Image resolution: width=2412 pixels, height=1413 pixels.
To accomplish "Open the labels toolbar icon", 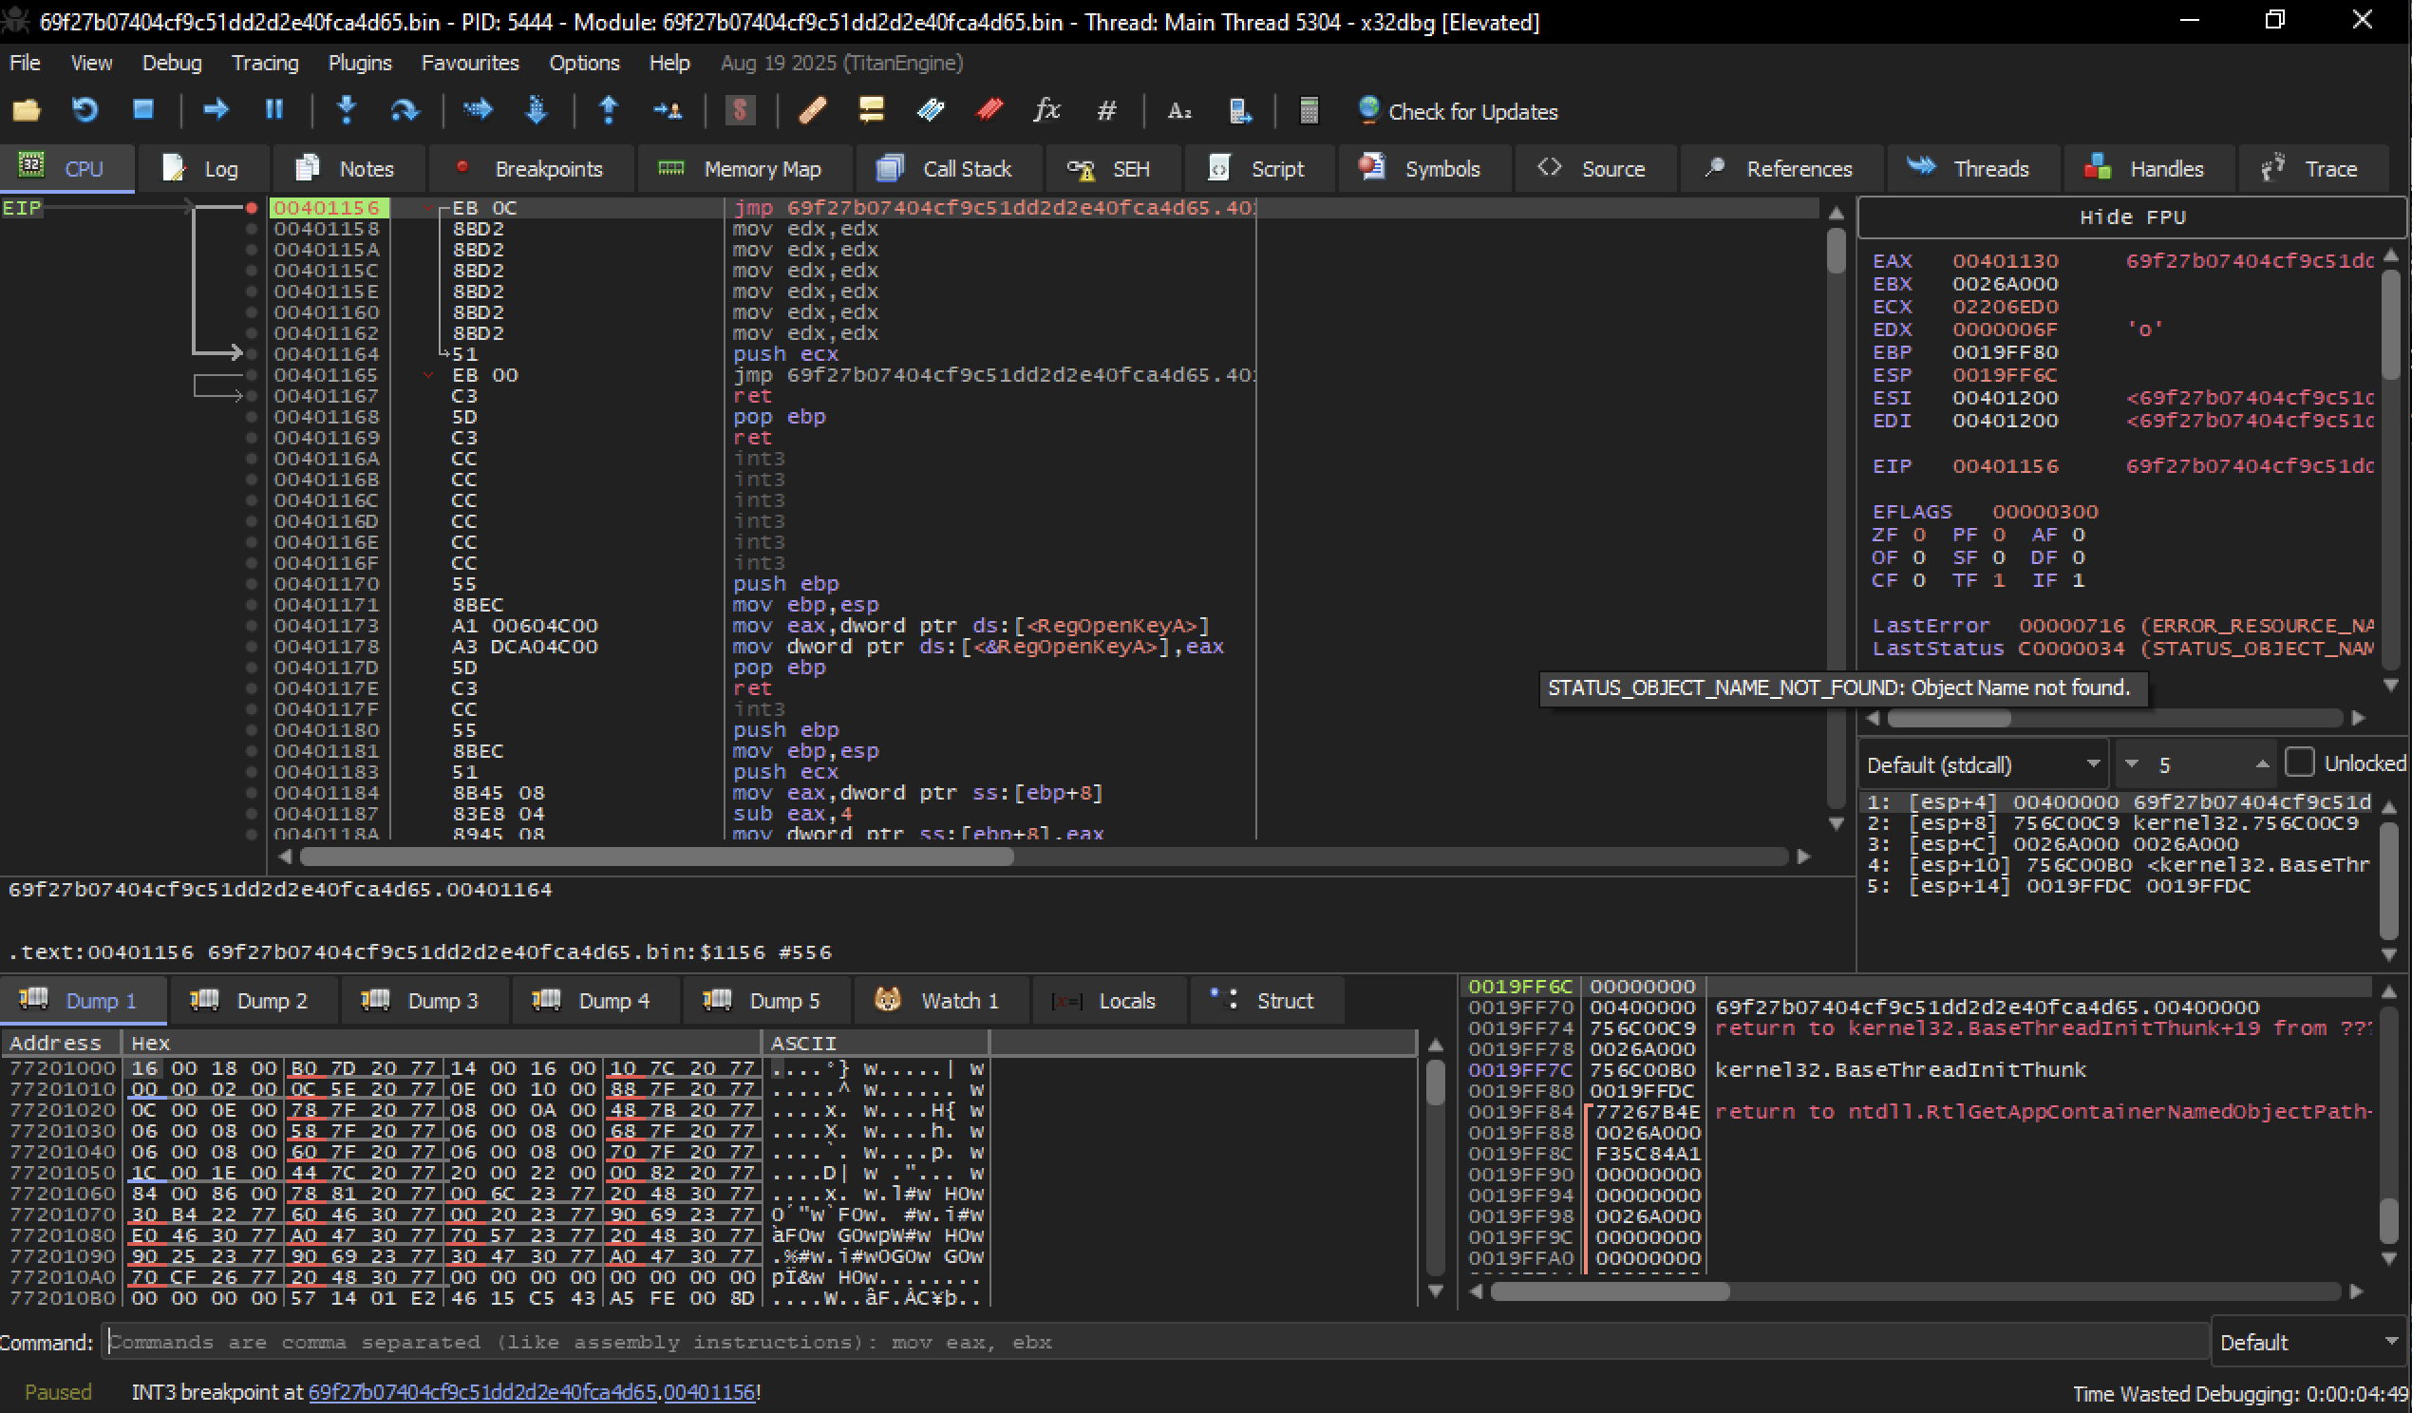I will coord(931,111).
